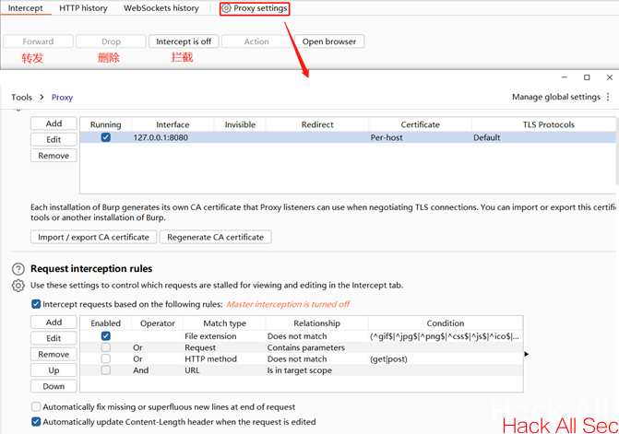The height and width of the screenshot is (434, 619).
Task: Click Remove button for interception rules
Action: click(x=54, y=355)
